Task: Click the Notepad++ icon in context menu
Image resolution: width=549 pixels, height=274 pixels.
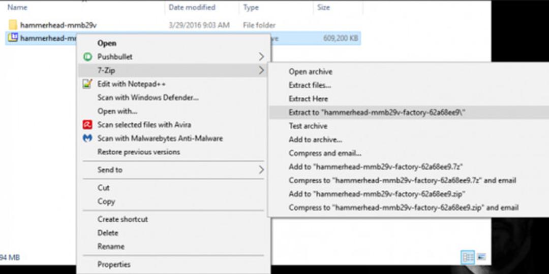Action: point(87,84)
